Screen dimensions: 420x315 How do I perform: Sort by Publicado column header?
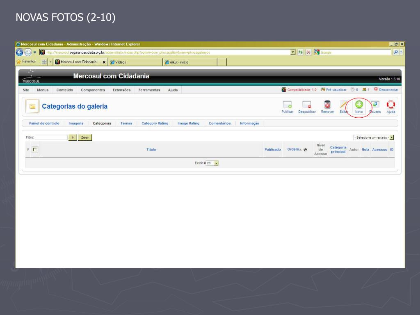tap(273, 149)
